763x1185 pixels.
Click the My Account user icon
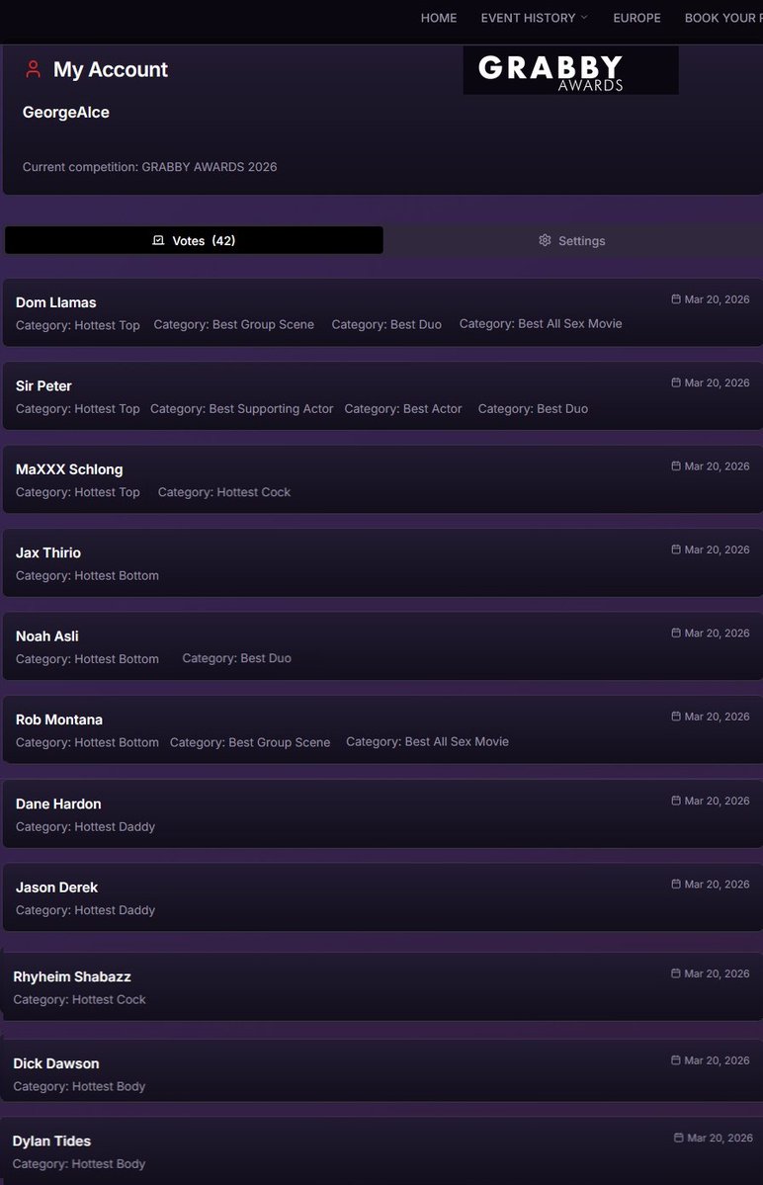coord(33,69)
